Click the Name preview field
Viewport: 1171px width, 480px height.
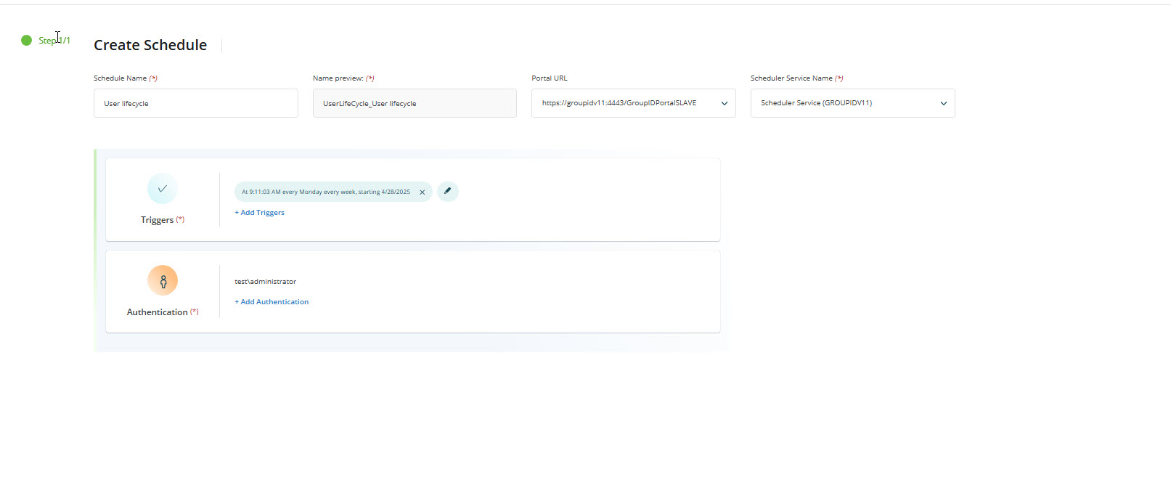pyautogui.click(x=415, y=103)
